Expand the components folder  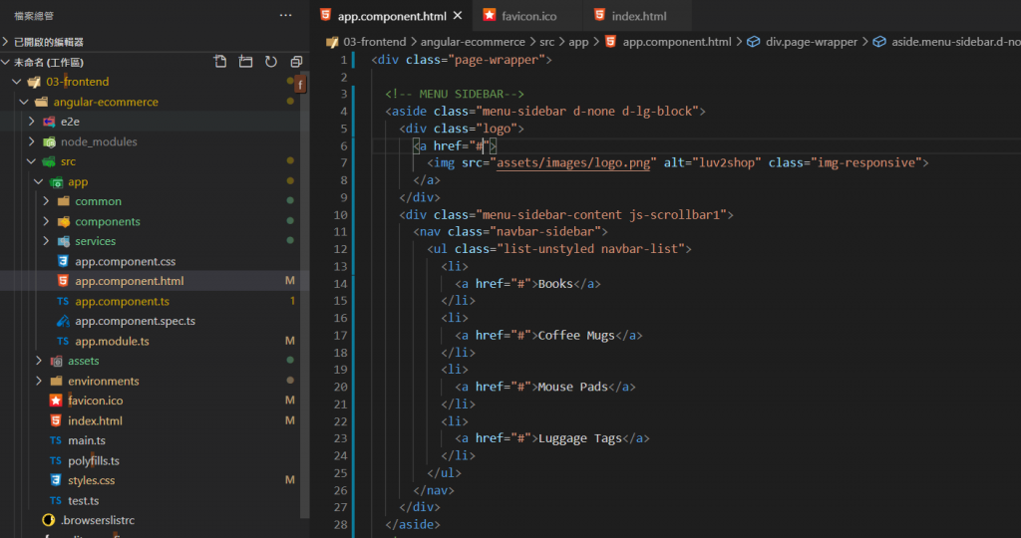point(46,222)
